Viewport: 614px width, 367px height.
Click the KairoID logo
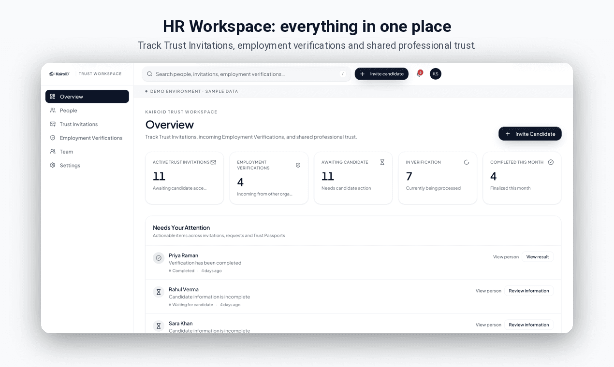pos(59,74)
